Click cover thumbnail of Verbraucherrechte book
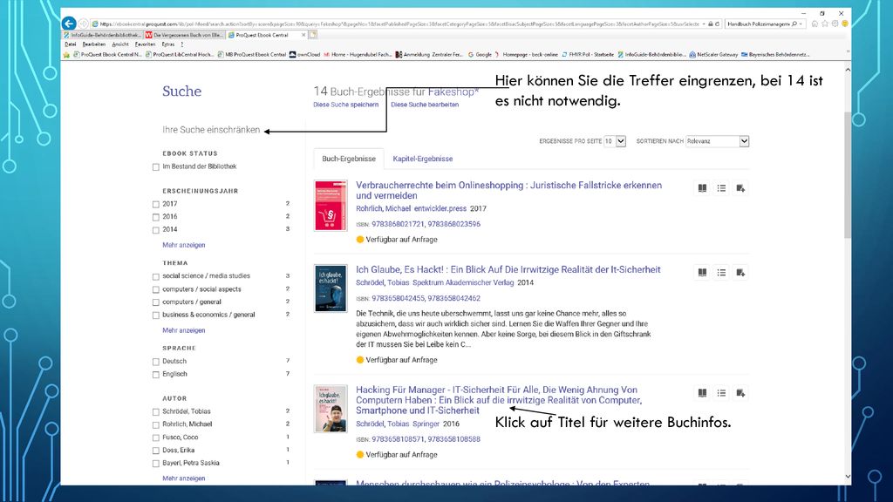Screen dimensions: 893x502 pyautogui.click(x=331, y=206)
